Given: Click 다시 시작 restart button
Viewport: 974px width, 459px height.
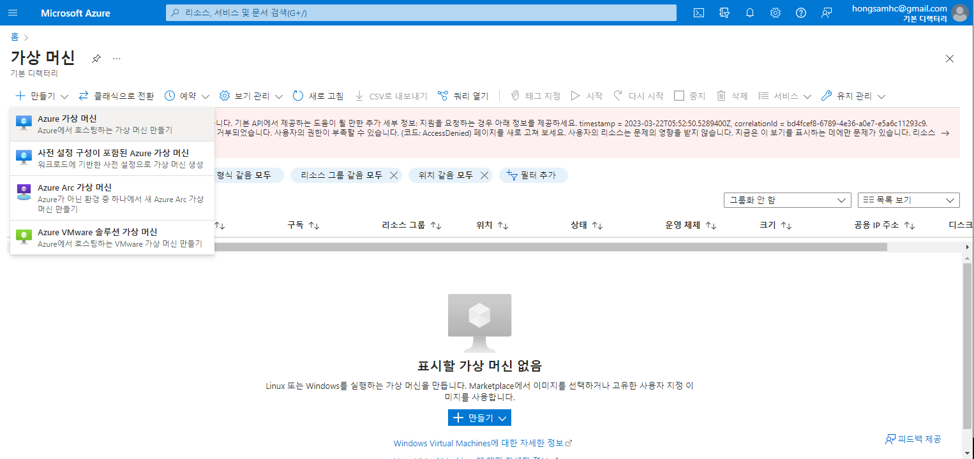Looking at the screenshot, I should pyautogui.click(x=638, y=96).
